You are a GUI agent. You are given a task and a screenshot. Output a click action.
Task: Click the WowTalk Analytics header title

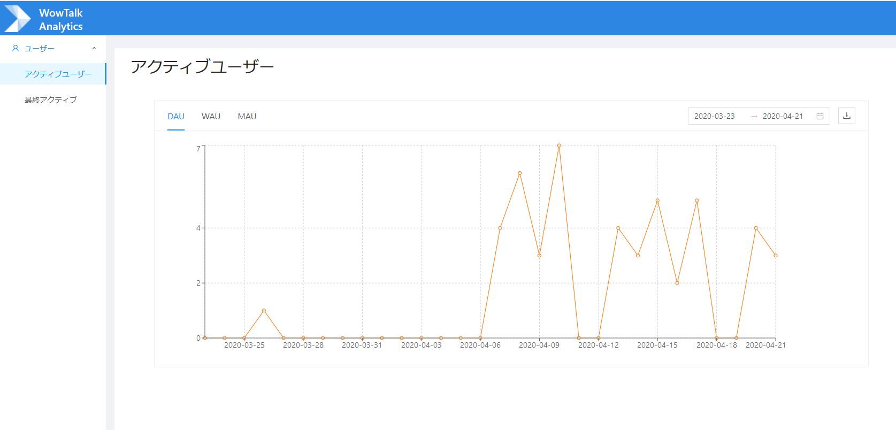[x=60, y=19]
